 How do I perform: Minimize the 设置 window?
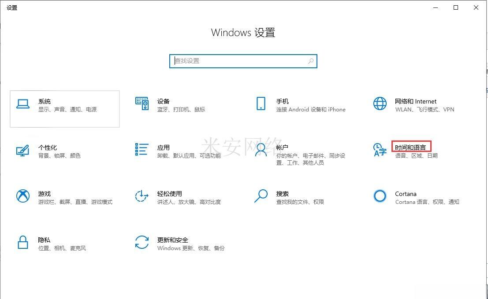point(436,7)
